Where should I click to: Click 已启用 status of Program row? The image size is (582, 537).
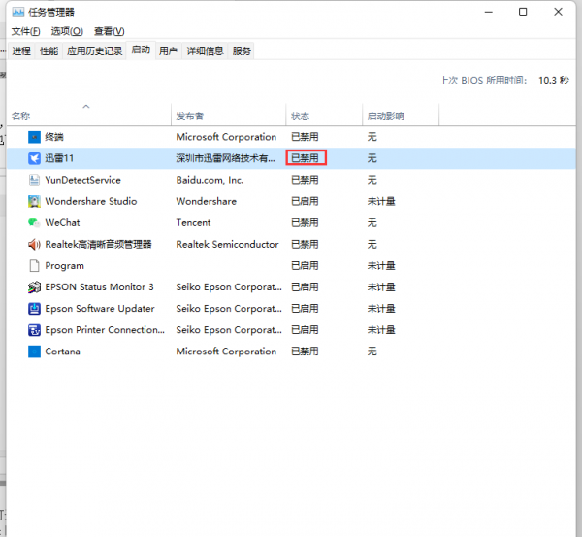[305, 266]
